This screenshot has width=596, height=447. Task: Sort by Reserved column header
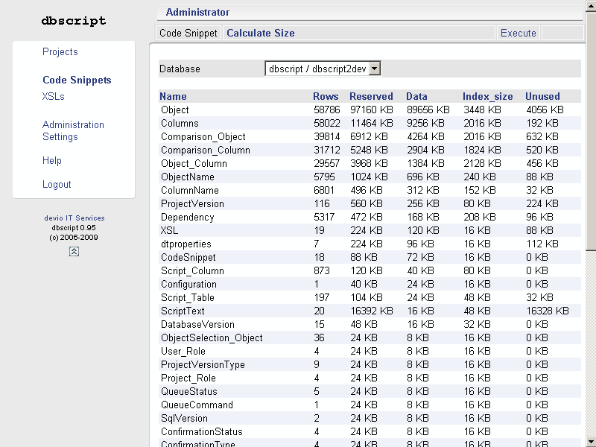371,96
